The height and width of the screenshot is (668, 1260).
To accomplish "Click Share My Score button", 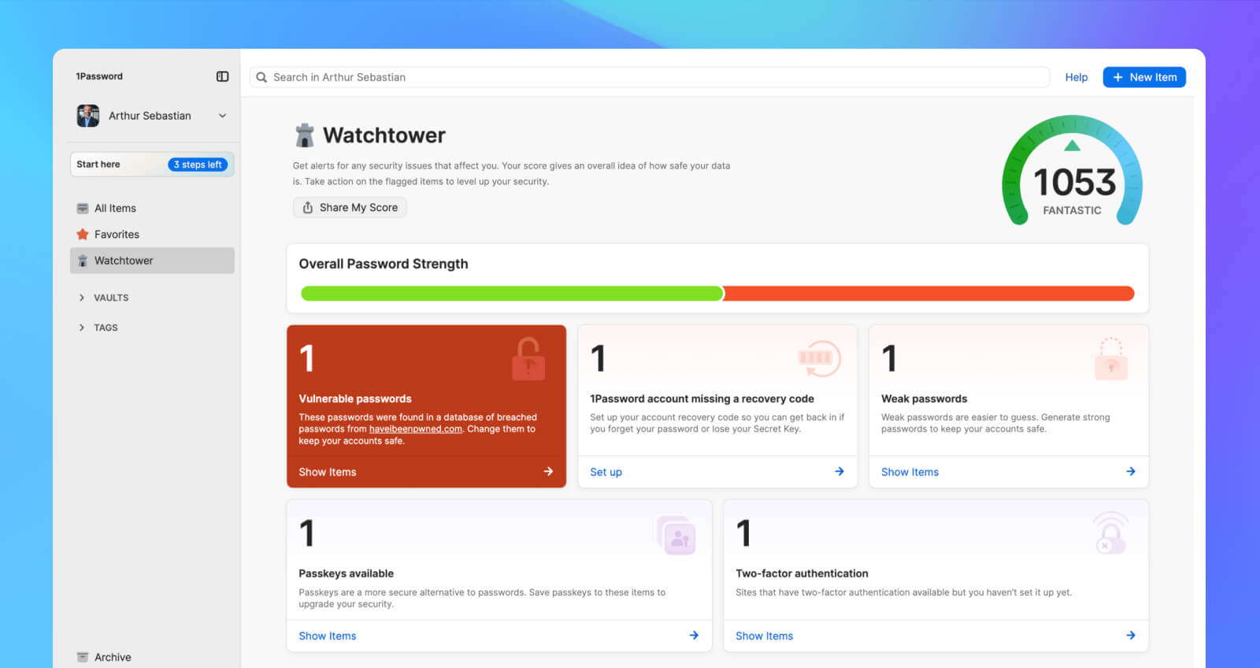I will click(x=350, y=207).
